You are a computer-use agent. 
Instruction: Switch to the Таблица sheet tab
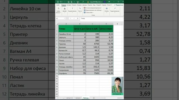click(86, 98)
